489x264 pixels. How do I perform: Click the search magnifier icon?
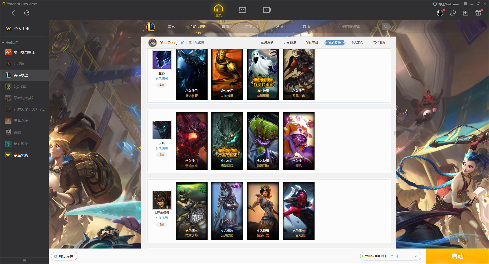[386, 27]
